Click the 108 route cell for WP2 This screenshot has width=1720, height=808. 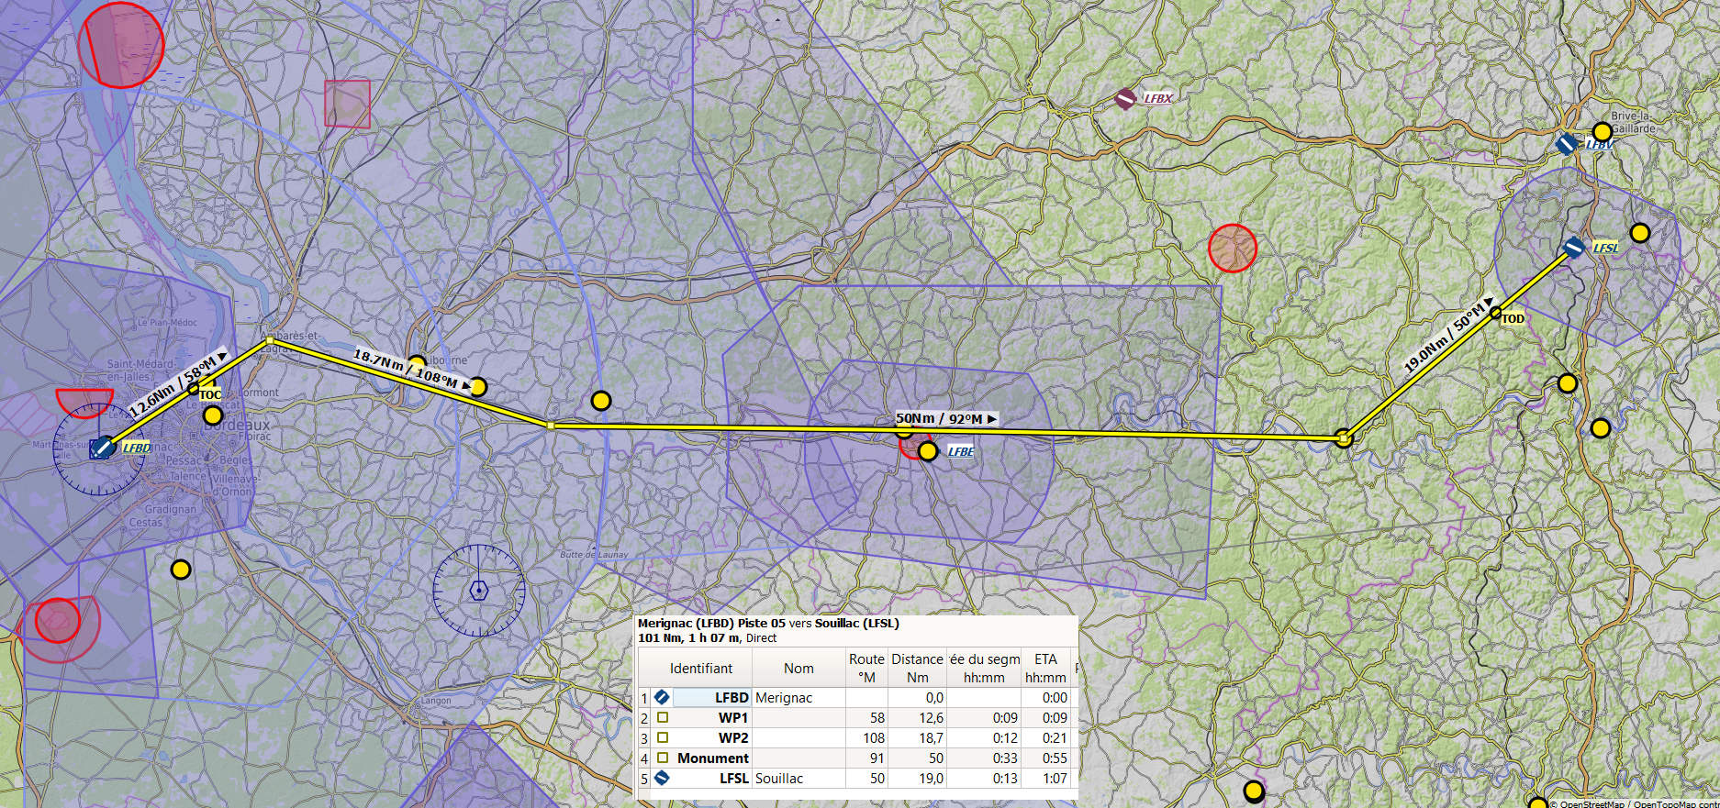[x=866, y=738]
